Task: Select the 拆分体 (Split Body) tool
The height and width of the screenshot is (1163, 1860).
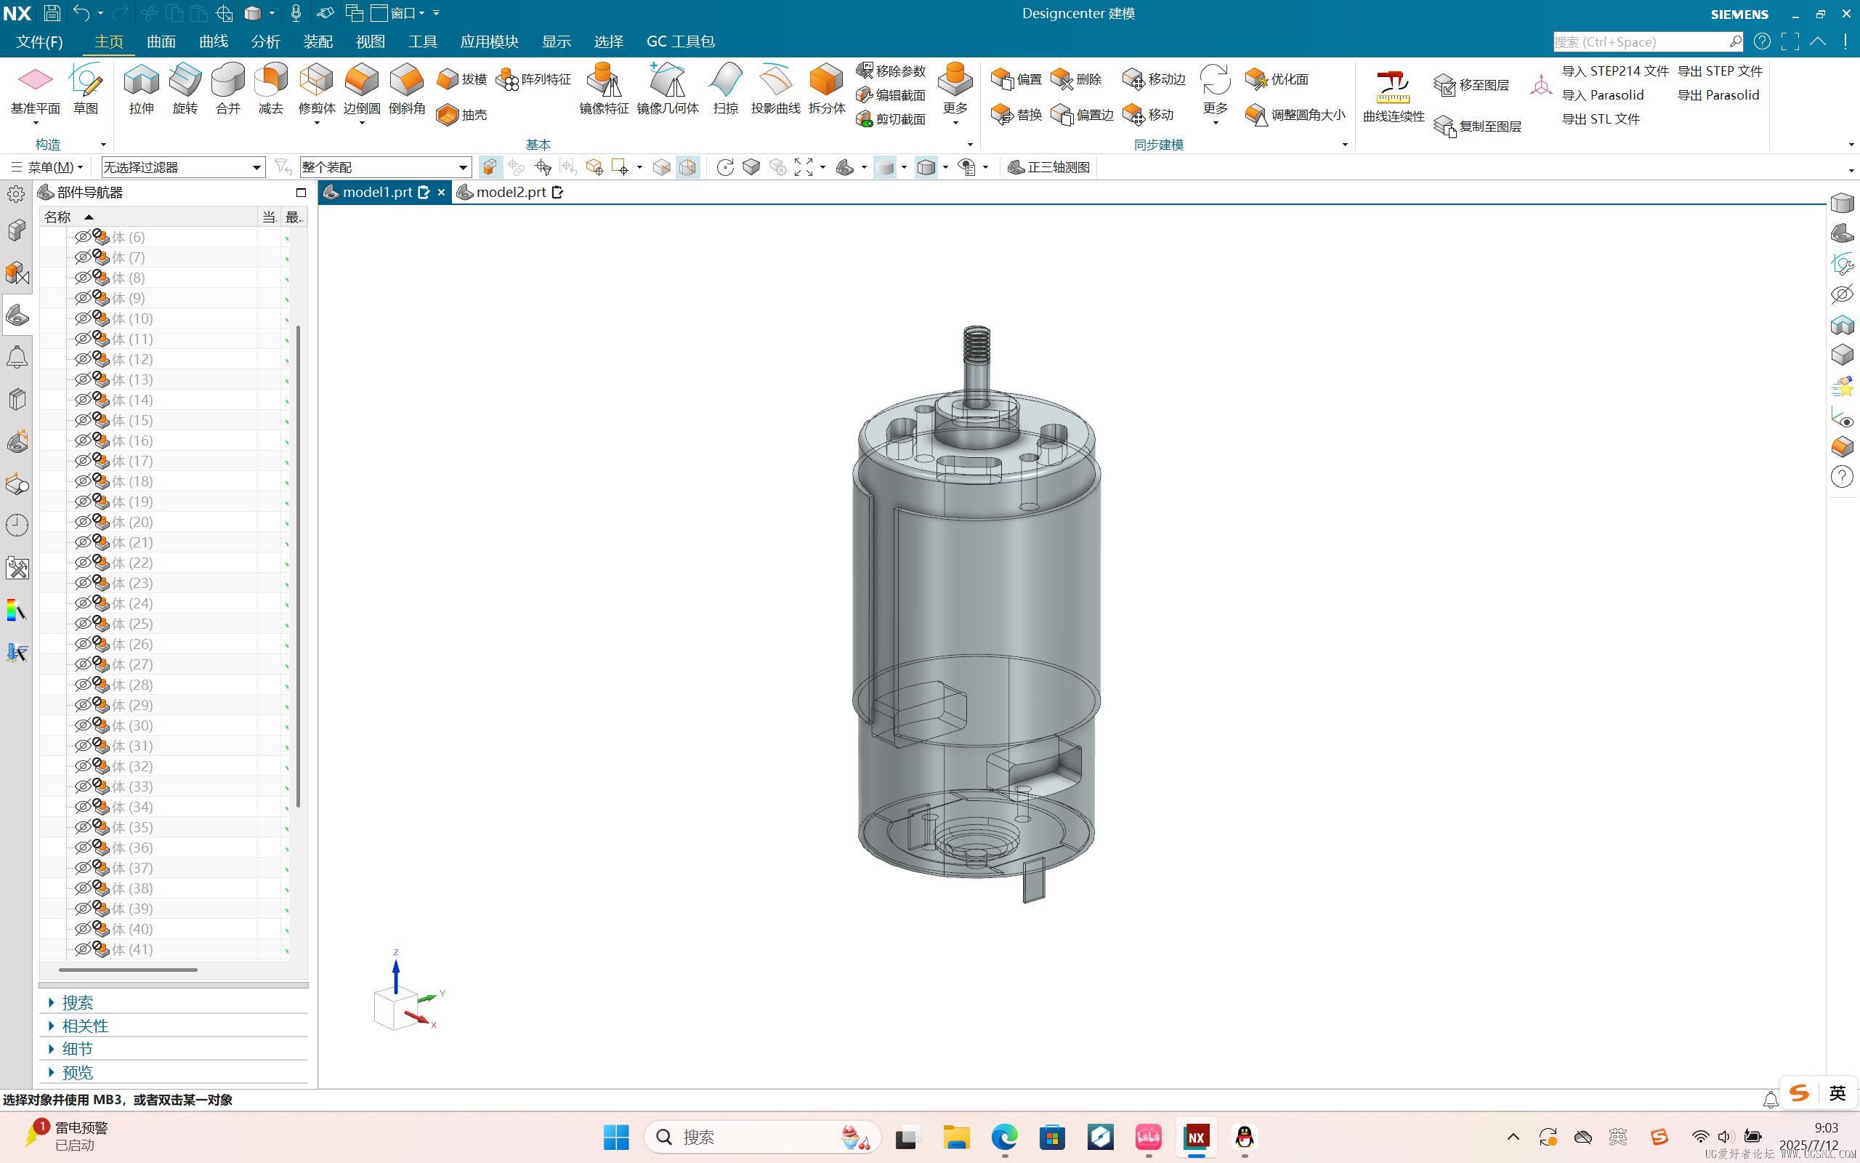Action: [827, 89]
